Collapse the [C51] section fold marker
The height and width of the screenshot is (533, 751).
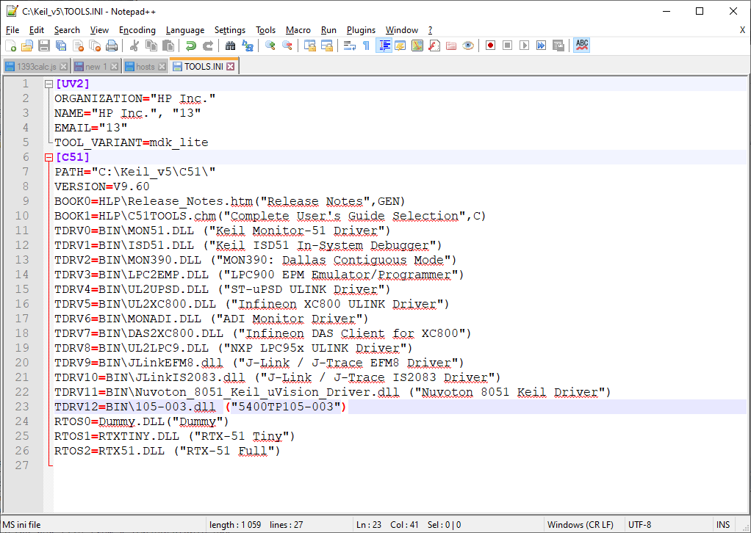(x=48, y=157)
